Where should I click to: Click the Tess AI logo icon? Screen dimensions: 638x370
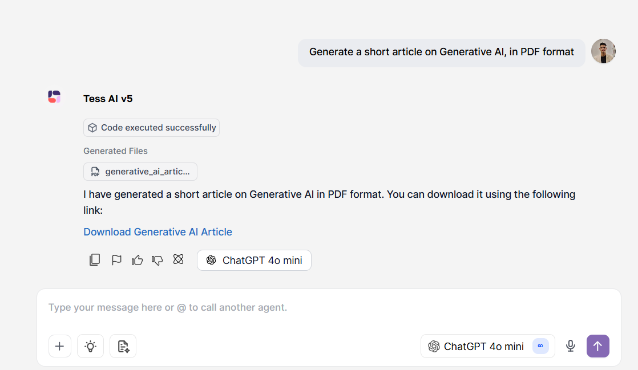tap(54, 97)
